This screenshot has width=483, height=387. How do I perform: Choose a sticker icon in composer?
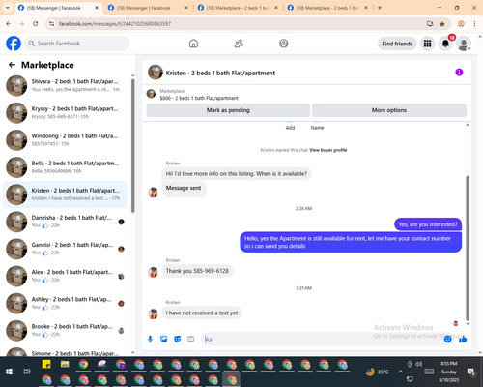tap(178, 339)
